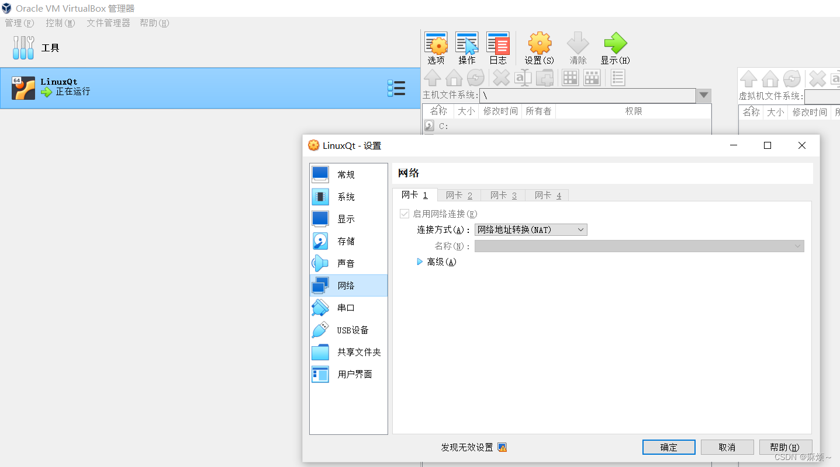Click the warning icon next to 发现无效设置

[x=503, y=447]
